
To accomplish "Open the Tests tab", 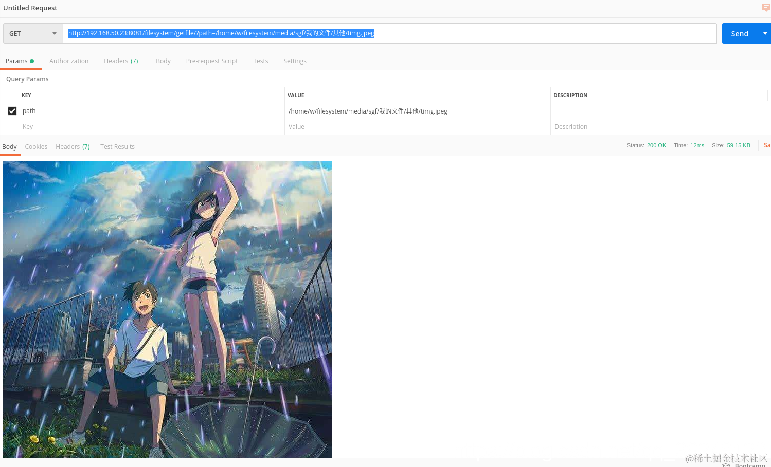I will 260,61.
